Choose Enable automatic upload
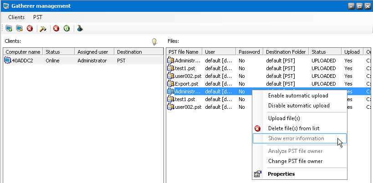This screenshot has height=183, width=373. (298, 96)
